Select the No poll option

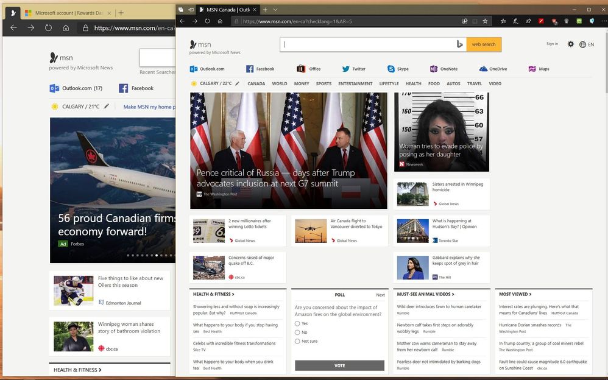[297, 332]
